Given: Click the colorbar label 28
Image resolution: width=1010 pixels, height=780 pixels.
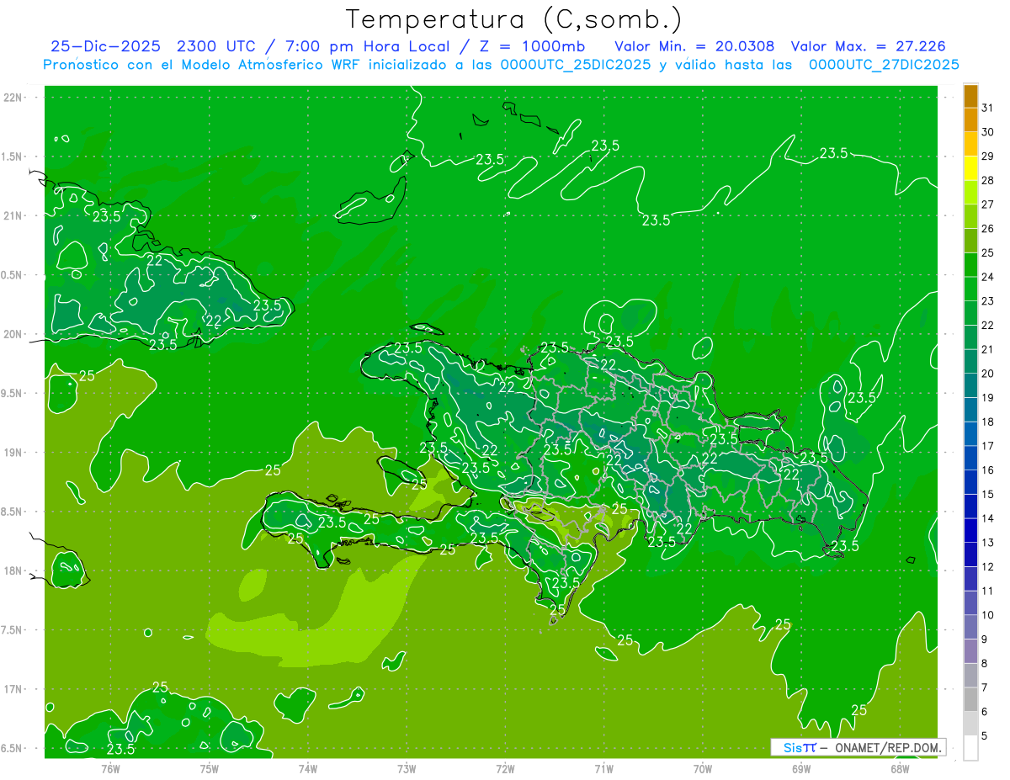Looking at the screenshot, I should click(x=987, y=180).
